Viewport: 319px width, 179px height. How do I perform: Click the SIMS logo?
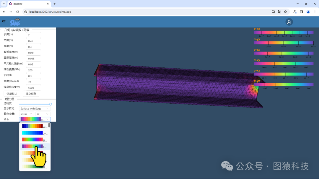click(15, 22)
